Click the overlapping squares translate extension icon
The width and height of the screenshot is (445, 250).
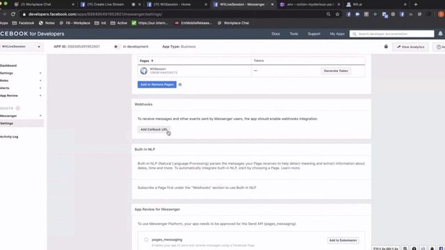click(x=385, y=15)
